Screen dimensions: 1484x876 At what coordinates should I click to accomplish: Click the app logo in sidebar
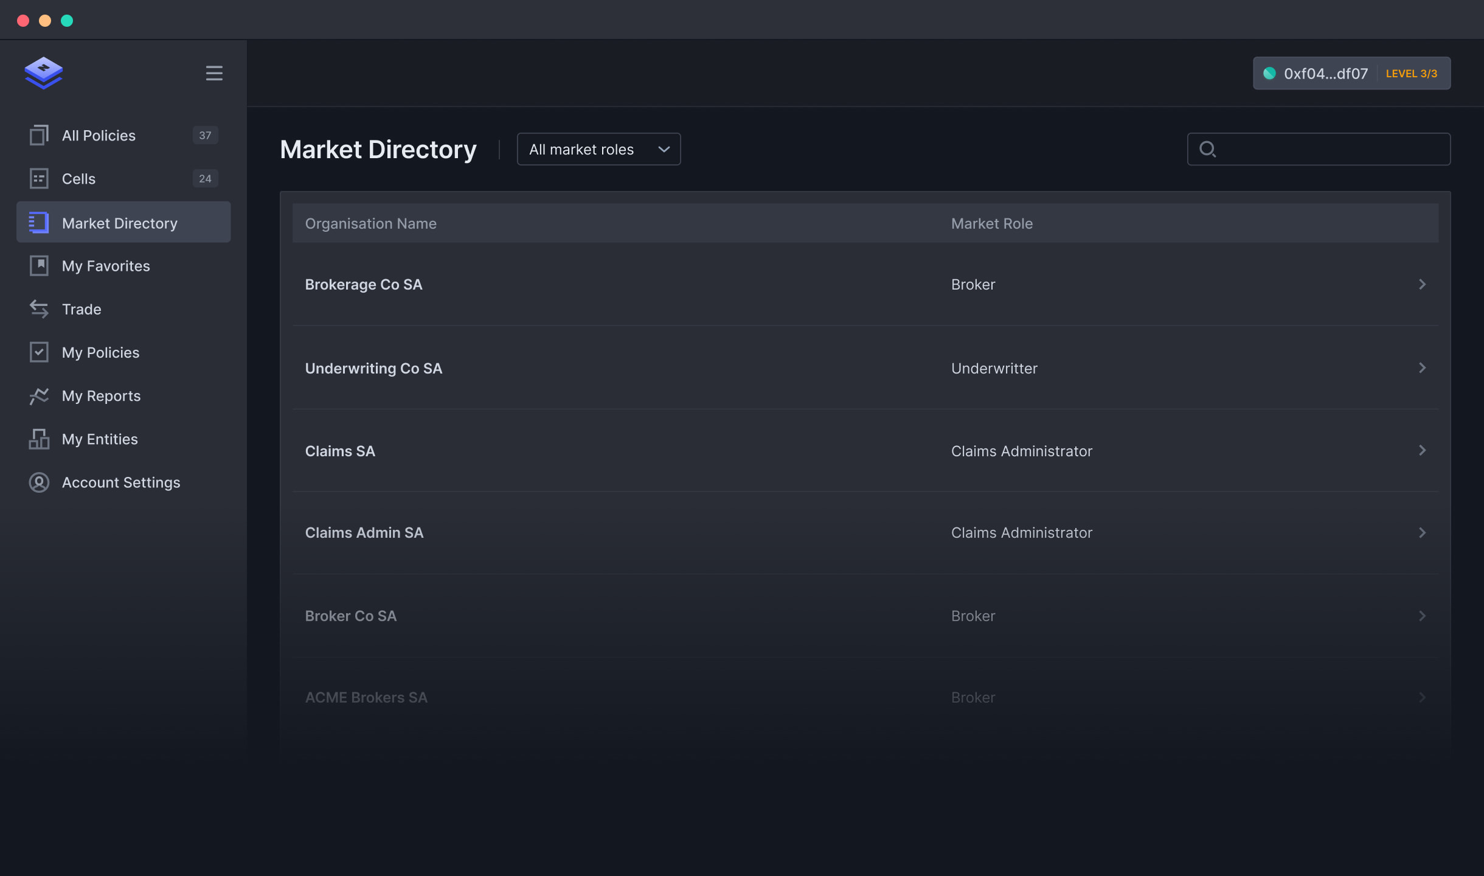point(44,73)
